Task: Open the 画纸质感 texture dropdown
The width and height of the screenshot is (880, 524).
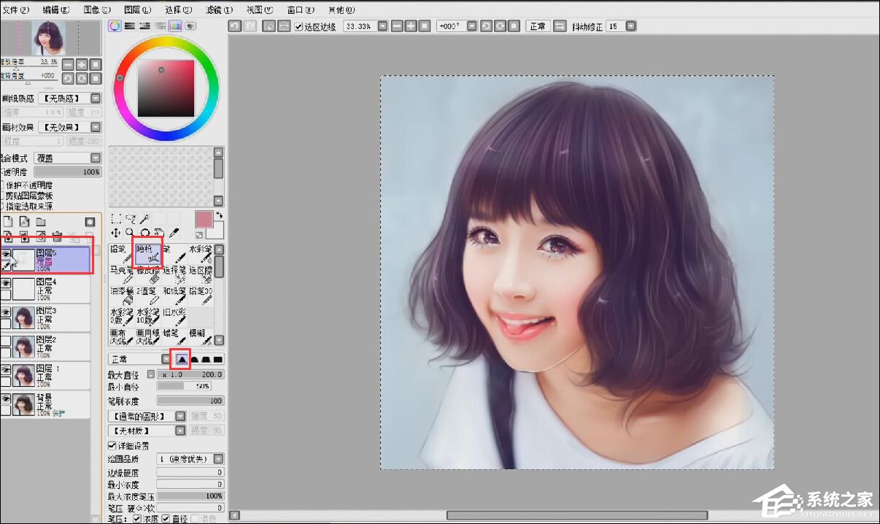Action: pos(96,98)
